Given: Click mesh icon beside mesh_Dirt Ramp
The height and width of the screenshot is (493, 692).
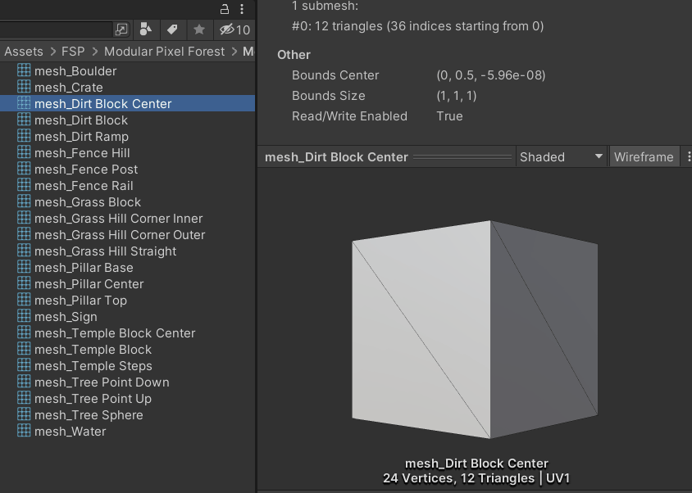Looking at the screenshot, I should coord(24,135).
